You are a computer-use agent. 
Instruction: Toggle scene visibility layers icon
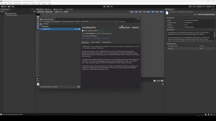tap(153, 12)
